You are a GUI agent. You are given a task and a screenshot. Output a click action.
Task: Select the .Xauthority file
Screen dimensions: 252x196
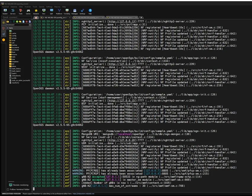(14, 83)
